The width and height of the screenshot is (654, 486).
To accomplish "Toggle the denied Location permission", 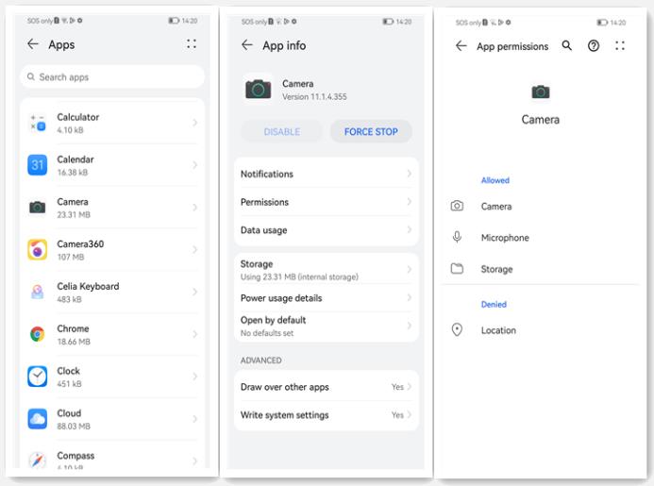I will pyautogui.click(x=498, y=330).
